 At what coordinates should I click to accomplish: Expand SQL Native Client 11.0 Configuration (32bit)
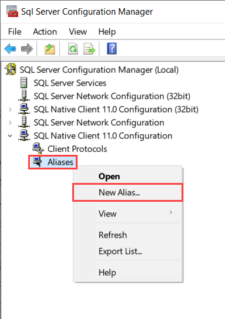pyautogui.click(x=10, y=110)
